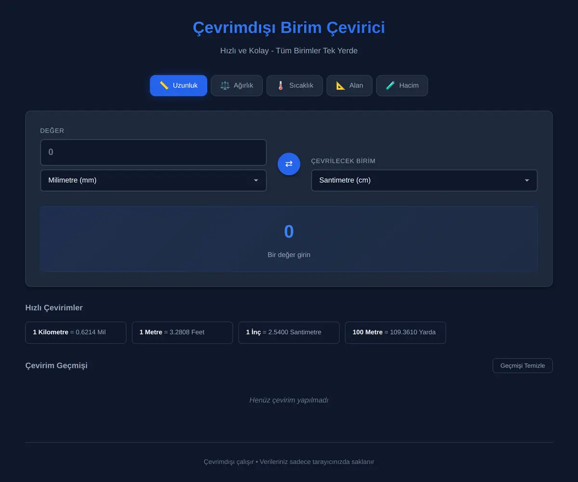
Task: Click the ruler icon on Uzunluk tab
Action: click(x=164, y=85)
